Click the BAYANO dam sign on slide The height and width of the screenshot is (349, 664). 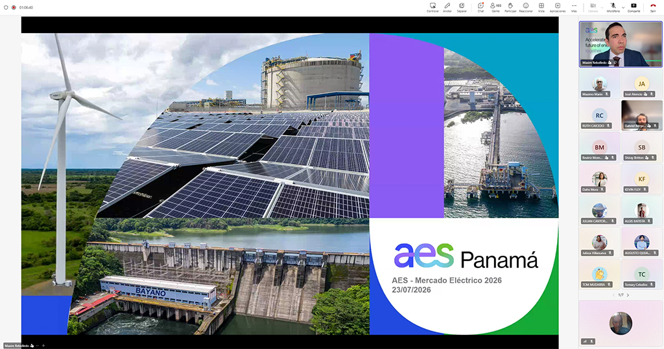pyautogui.click(x=150, y=292)
